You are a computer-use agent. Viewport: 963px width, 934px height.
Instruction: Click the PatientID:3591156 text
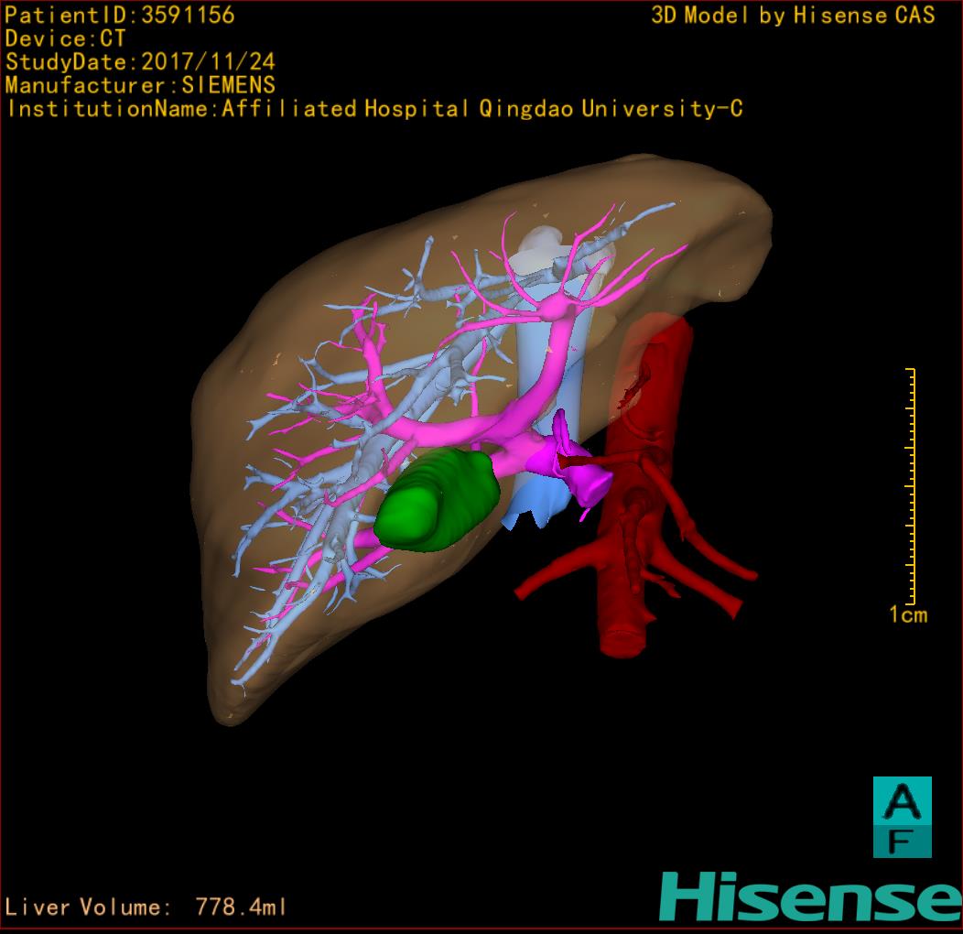click(120, 15)
